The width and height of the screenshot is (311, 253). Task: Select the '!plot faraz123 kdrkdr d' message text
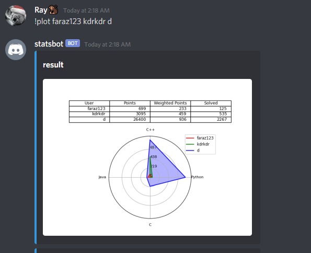click(73, 21)
